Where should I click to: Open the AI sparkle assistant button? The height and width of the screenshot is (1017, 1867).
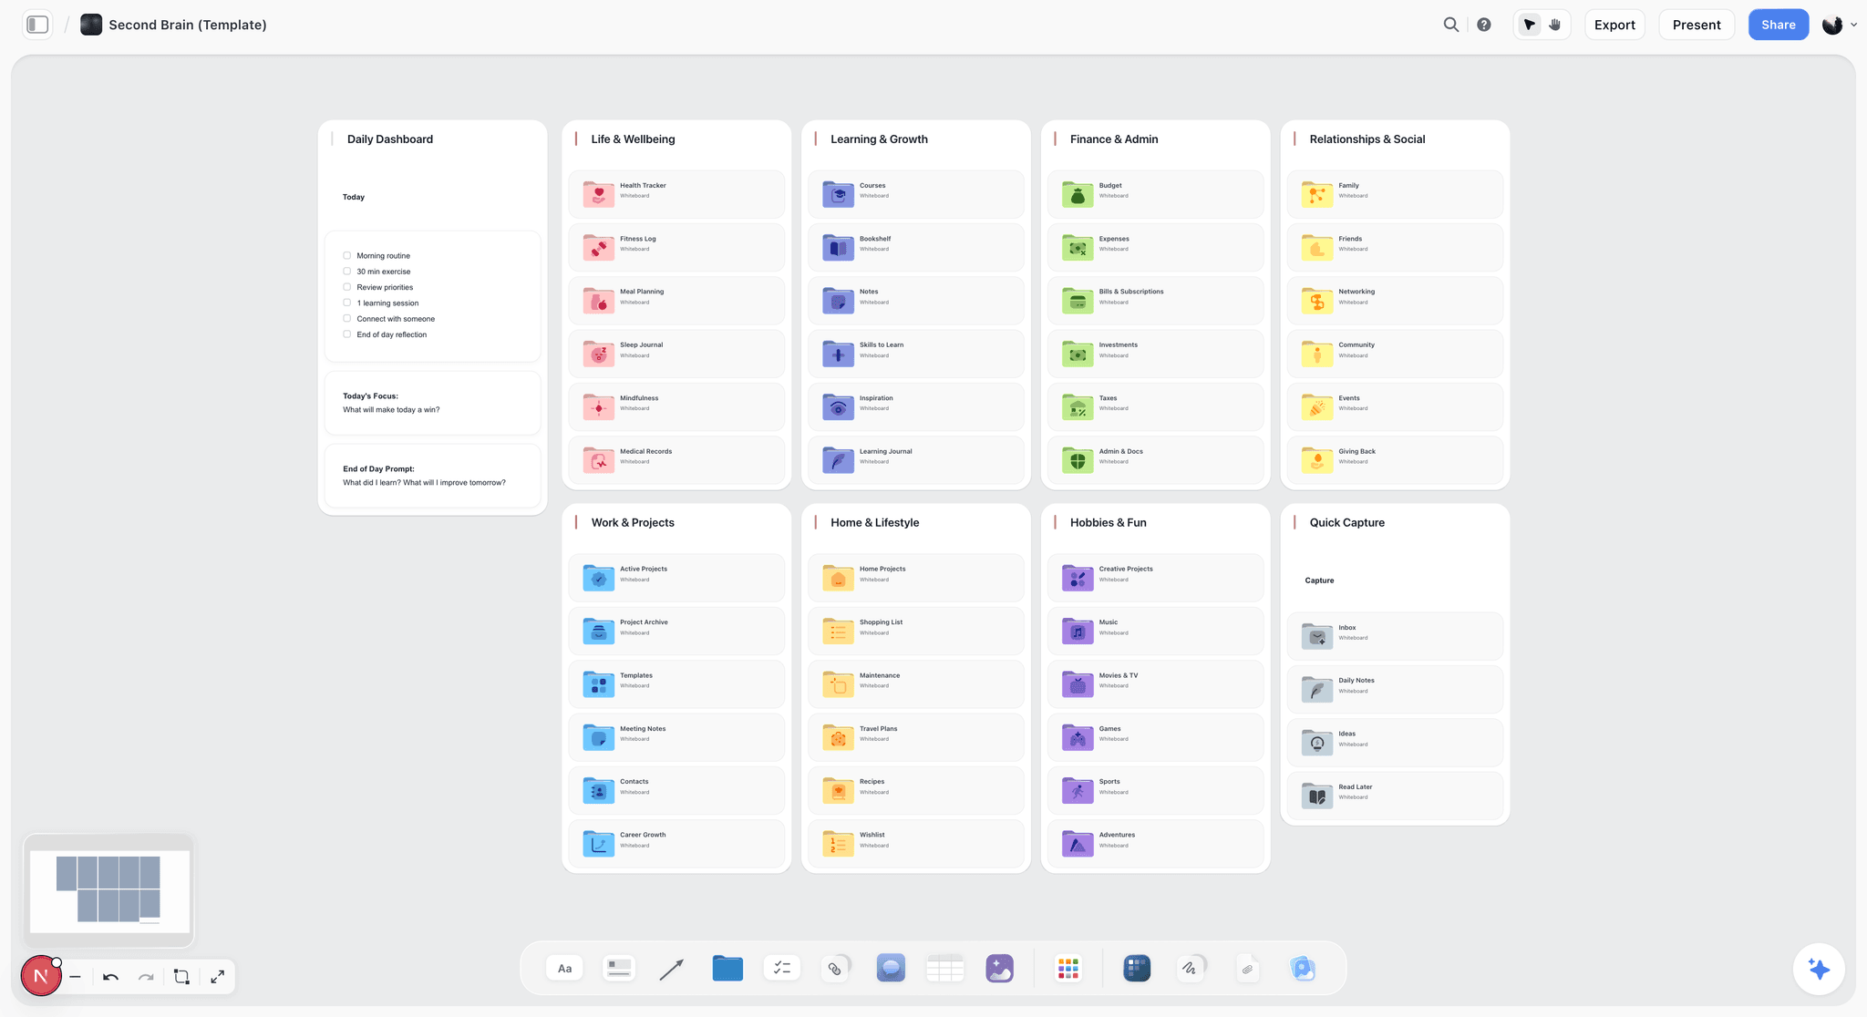[x=1819, y=969]
